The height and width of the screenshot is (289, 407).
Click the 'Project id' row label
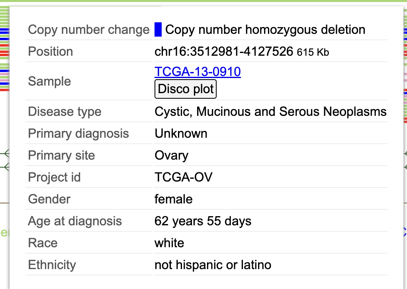coord(54,177)
